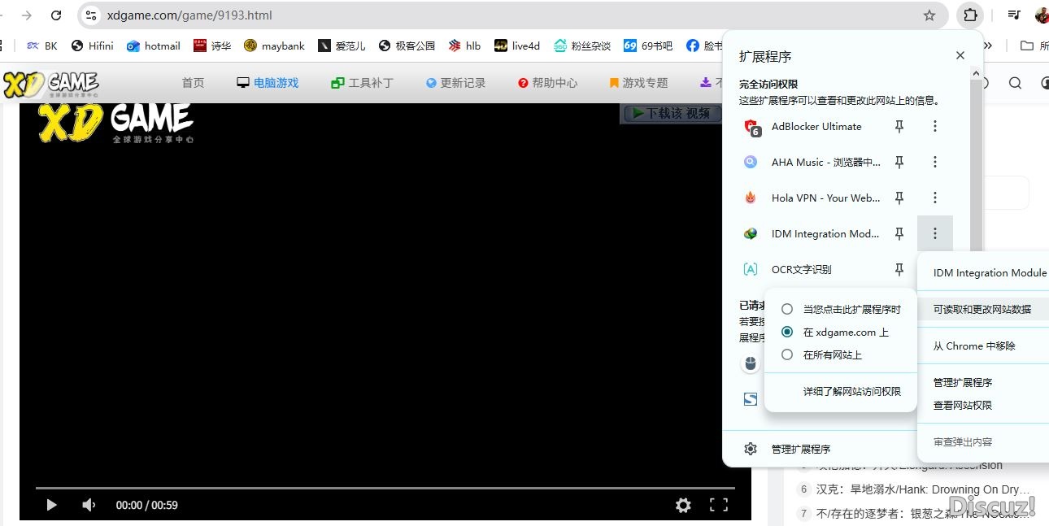This screenshot has width=1049, height=526.
Task: Choose the 在所有网站上 radio option
Action: pyautogui.click(x=787, y=354)
